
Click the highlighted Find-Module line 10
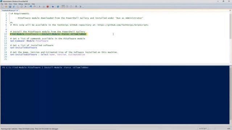[48, 34]
